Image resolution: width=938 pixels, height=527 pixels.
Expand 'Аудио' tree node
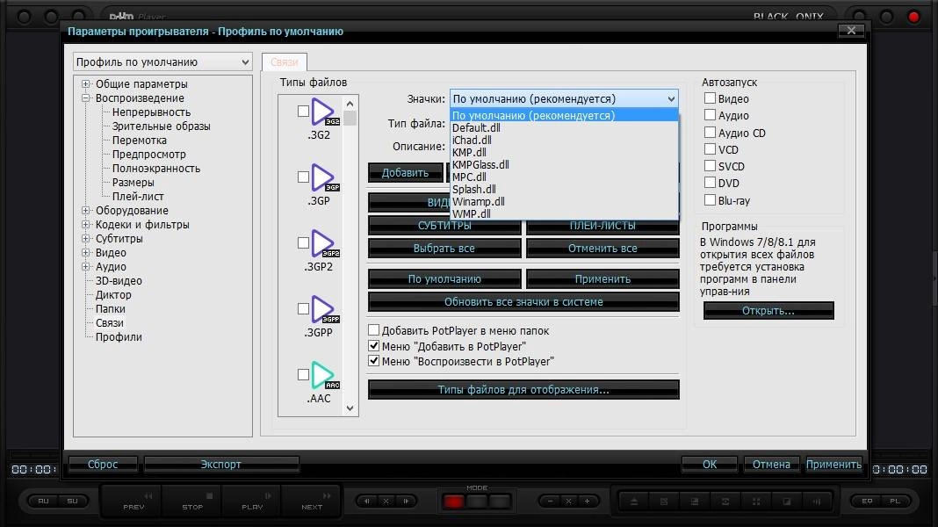pos(85,267)
